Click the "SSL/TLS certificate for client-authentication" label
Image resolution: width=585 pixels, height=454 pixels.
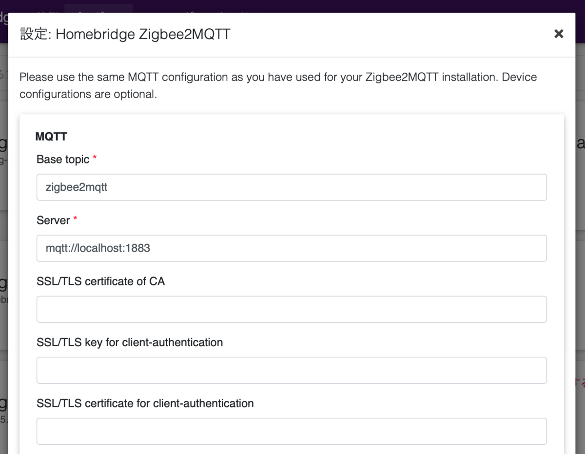coord(145,403)
